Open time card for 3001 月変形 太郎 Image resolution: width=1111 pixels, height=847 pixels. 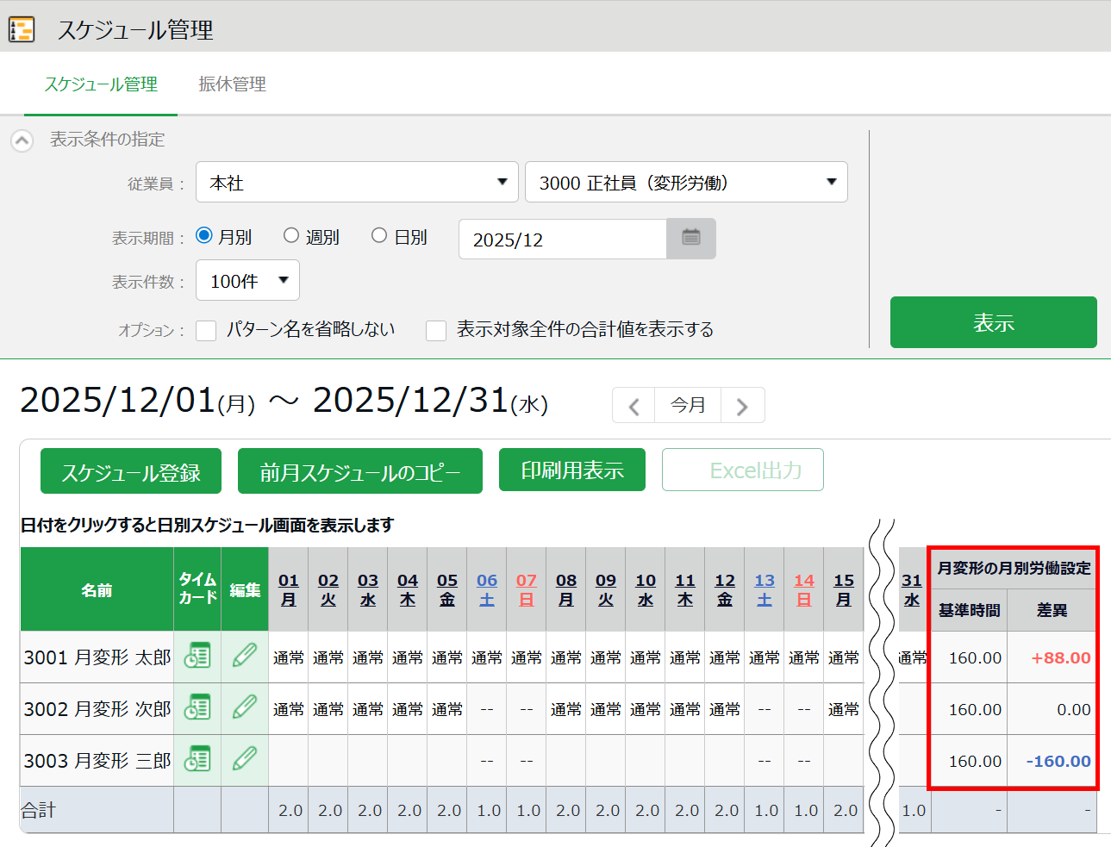click(197, 657)
